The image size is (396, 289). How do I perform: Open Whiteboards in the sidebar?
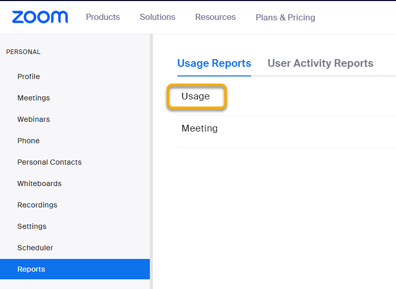pyautogui.click(x=39, y=183)
